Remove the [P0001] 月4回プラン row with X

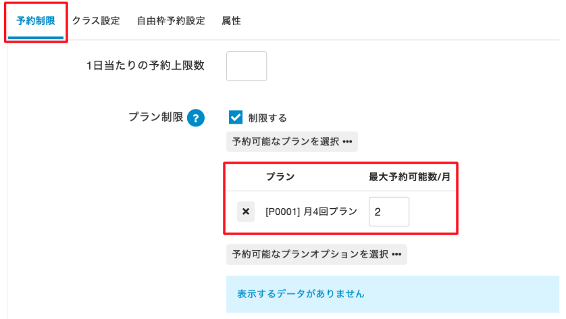click(x=246, y=212)
